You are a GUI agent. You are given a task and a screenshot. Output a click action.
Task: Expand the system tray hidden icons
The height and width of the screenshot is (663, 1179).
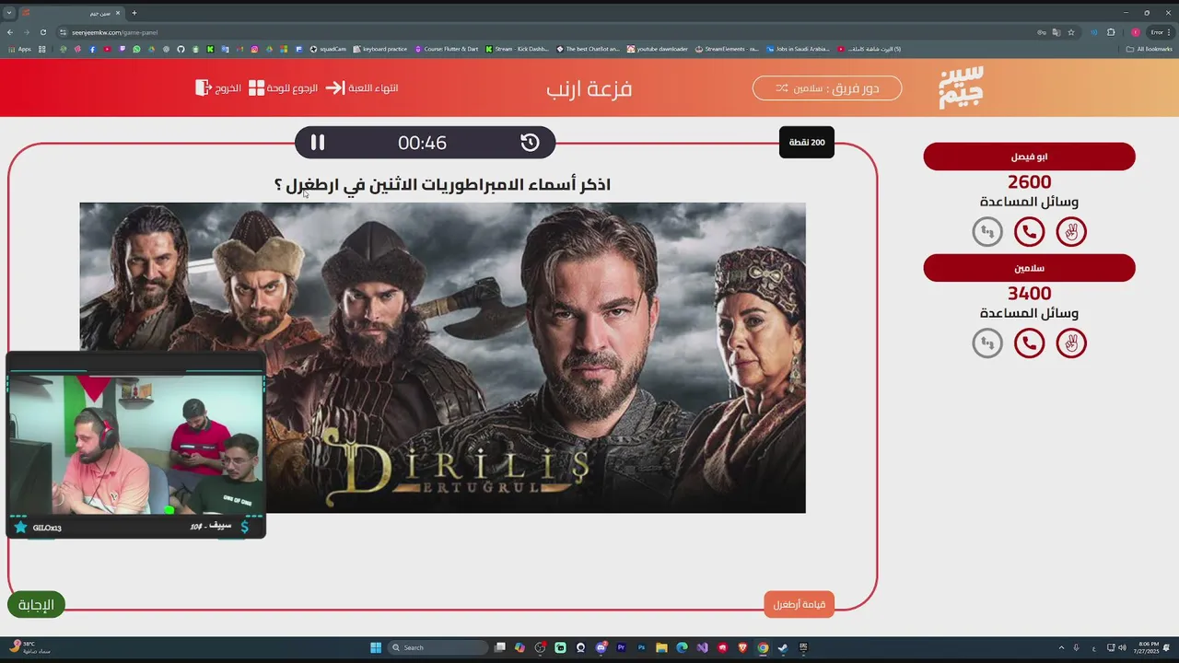1061,647
